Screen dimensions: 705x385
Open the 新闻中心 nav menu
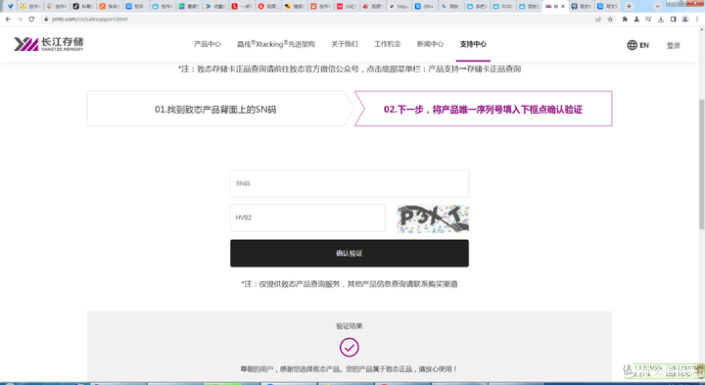point(430,44)
